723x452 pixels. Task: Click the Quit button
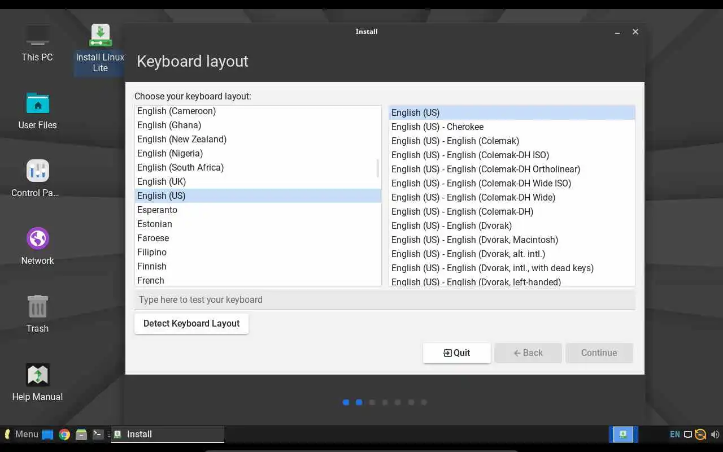pyautogui.click(x=456, y=353)
